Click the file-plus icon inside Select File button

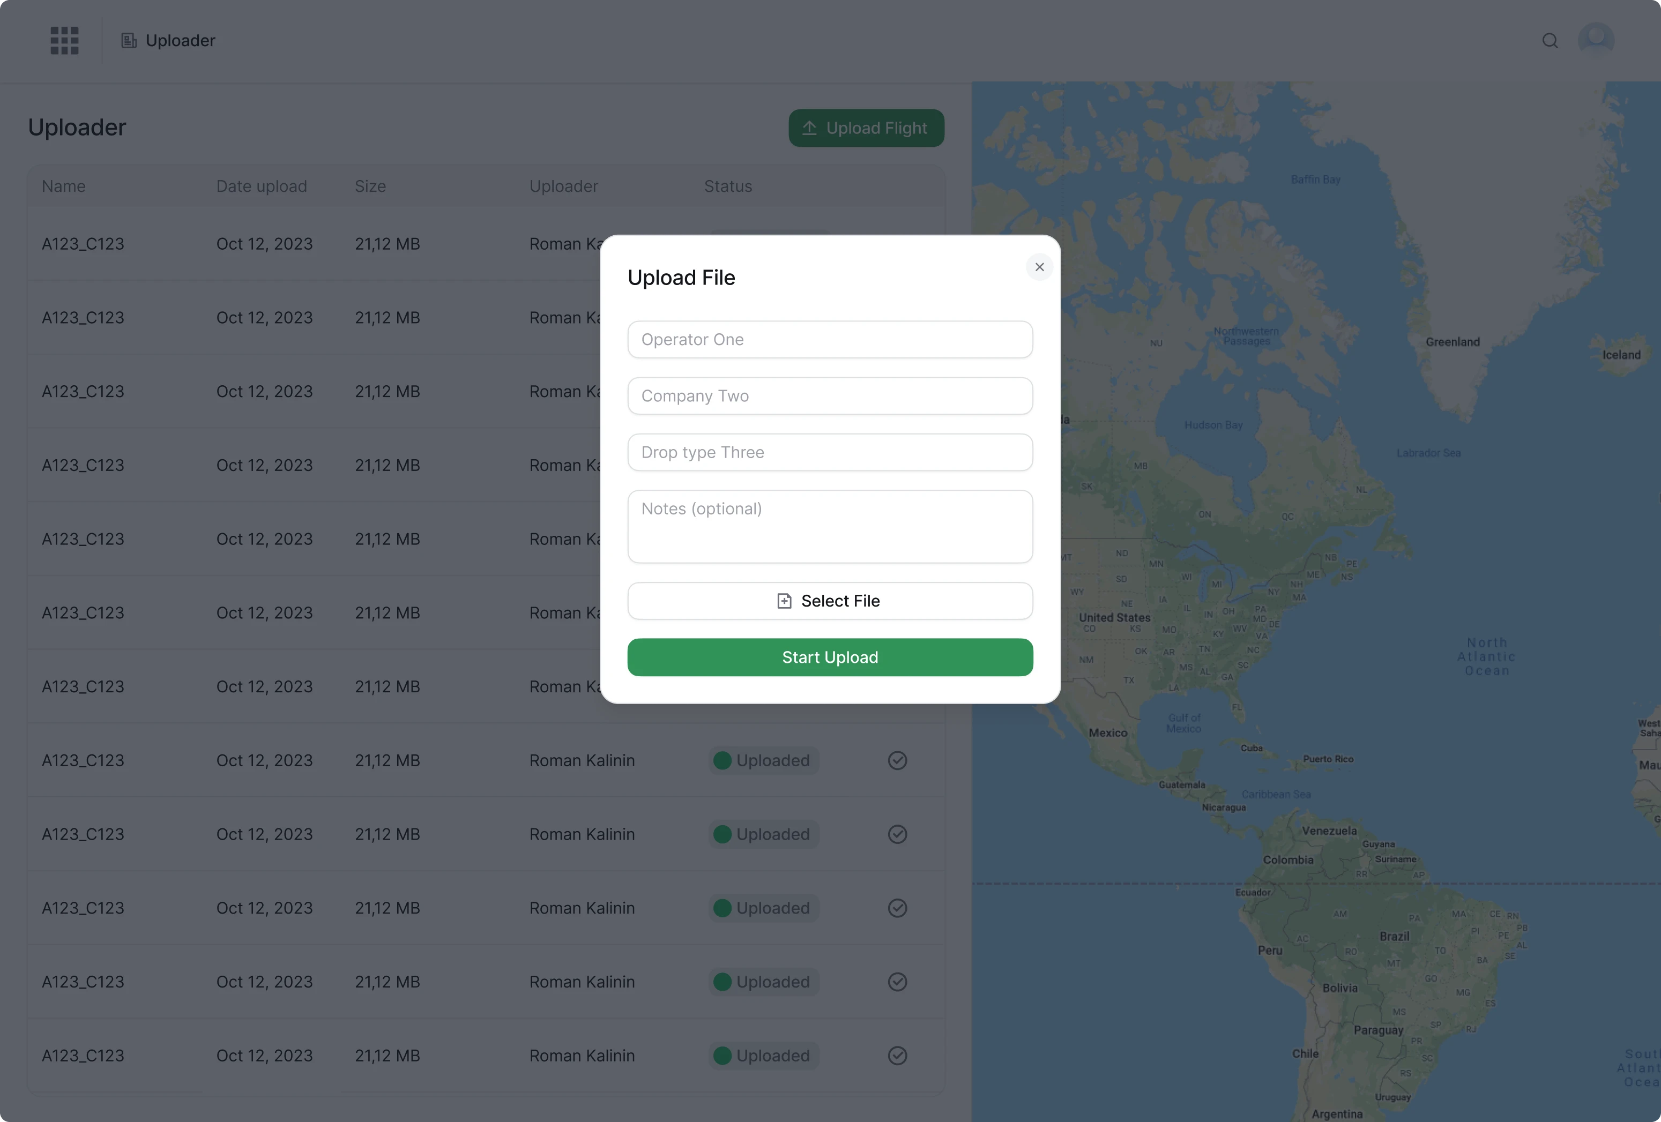[x=784, y=601]
